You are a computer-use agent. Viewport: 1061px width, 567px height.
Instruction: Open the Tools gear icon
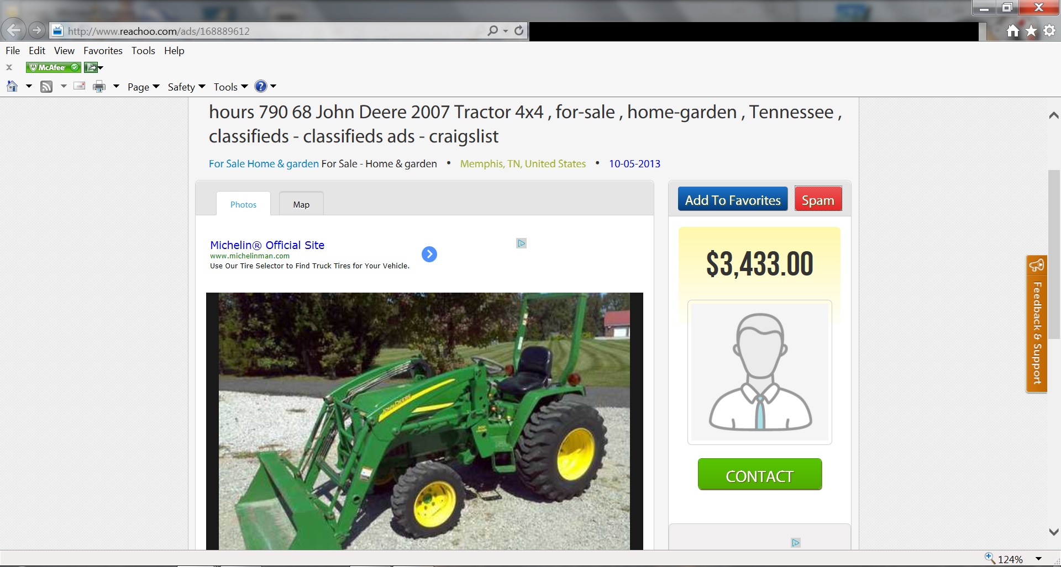point(1049,31)
